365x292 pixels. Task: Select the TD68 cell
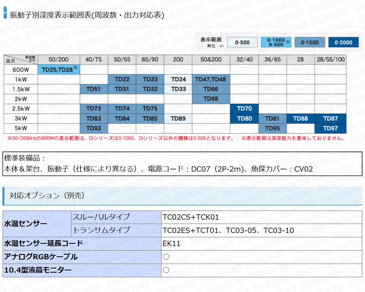(x=211, y=99)
